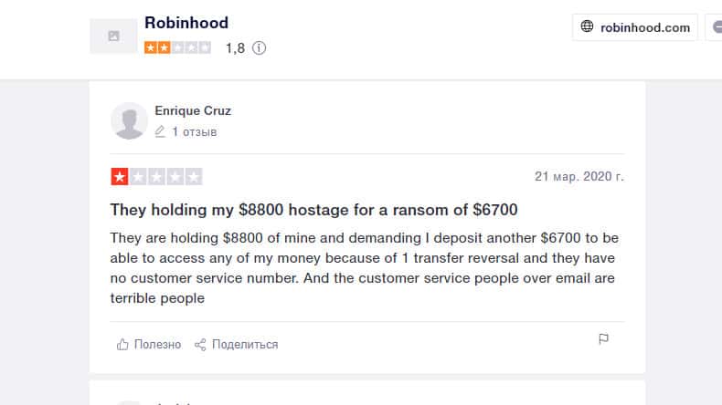Click the info icon beside the 1,8 score

point(259,48)
